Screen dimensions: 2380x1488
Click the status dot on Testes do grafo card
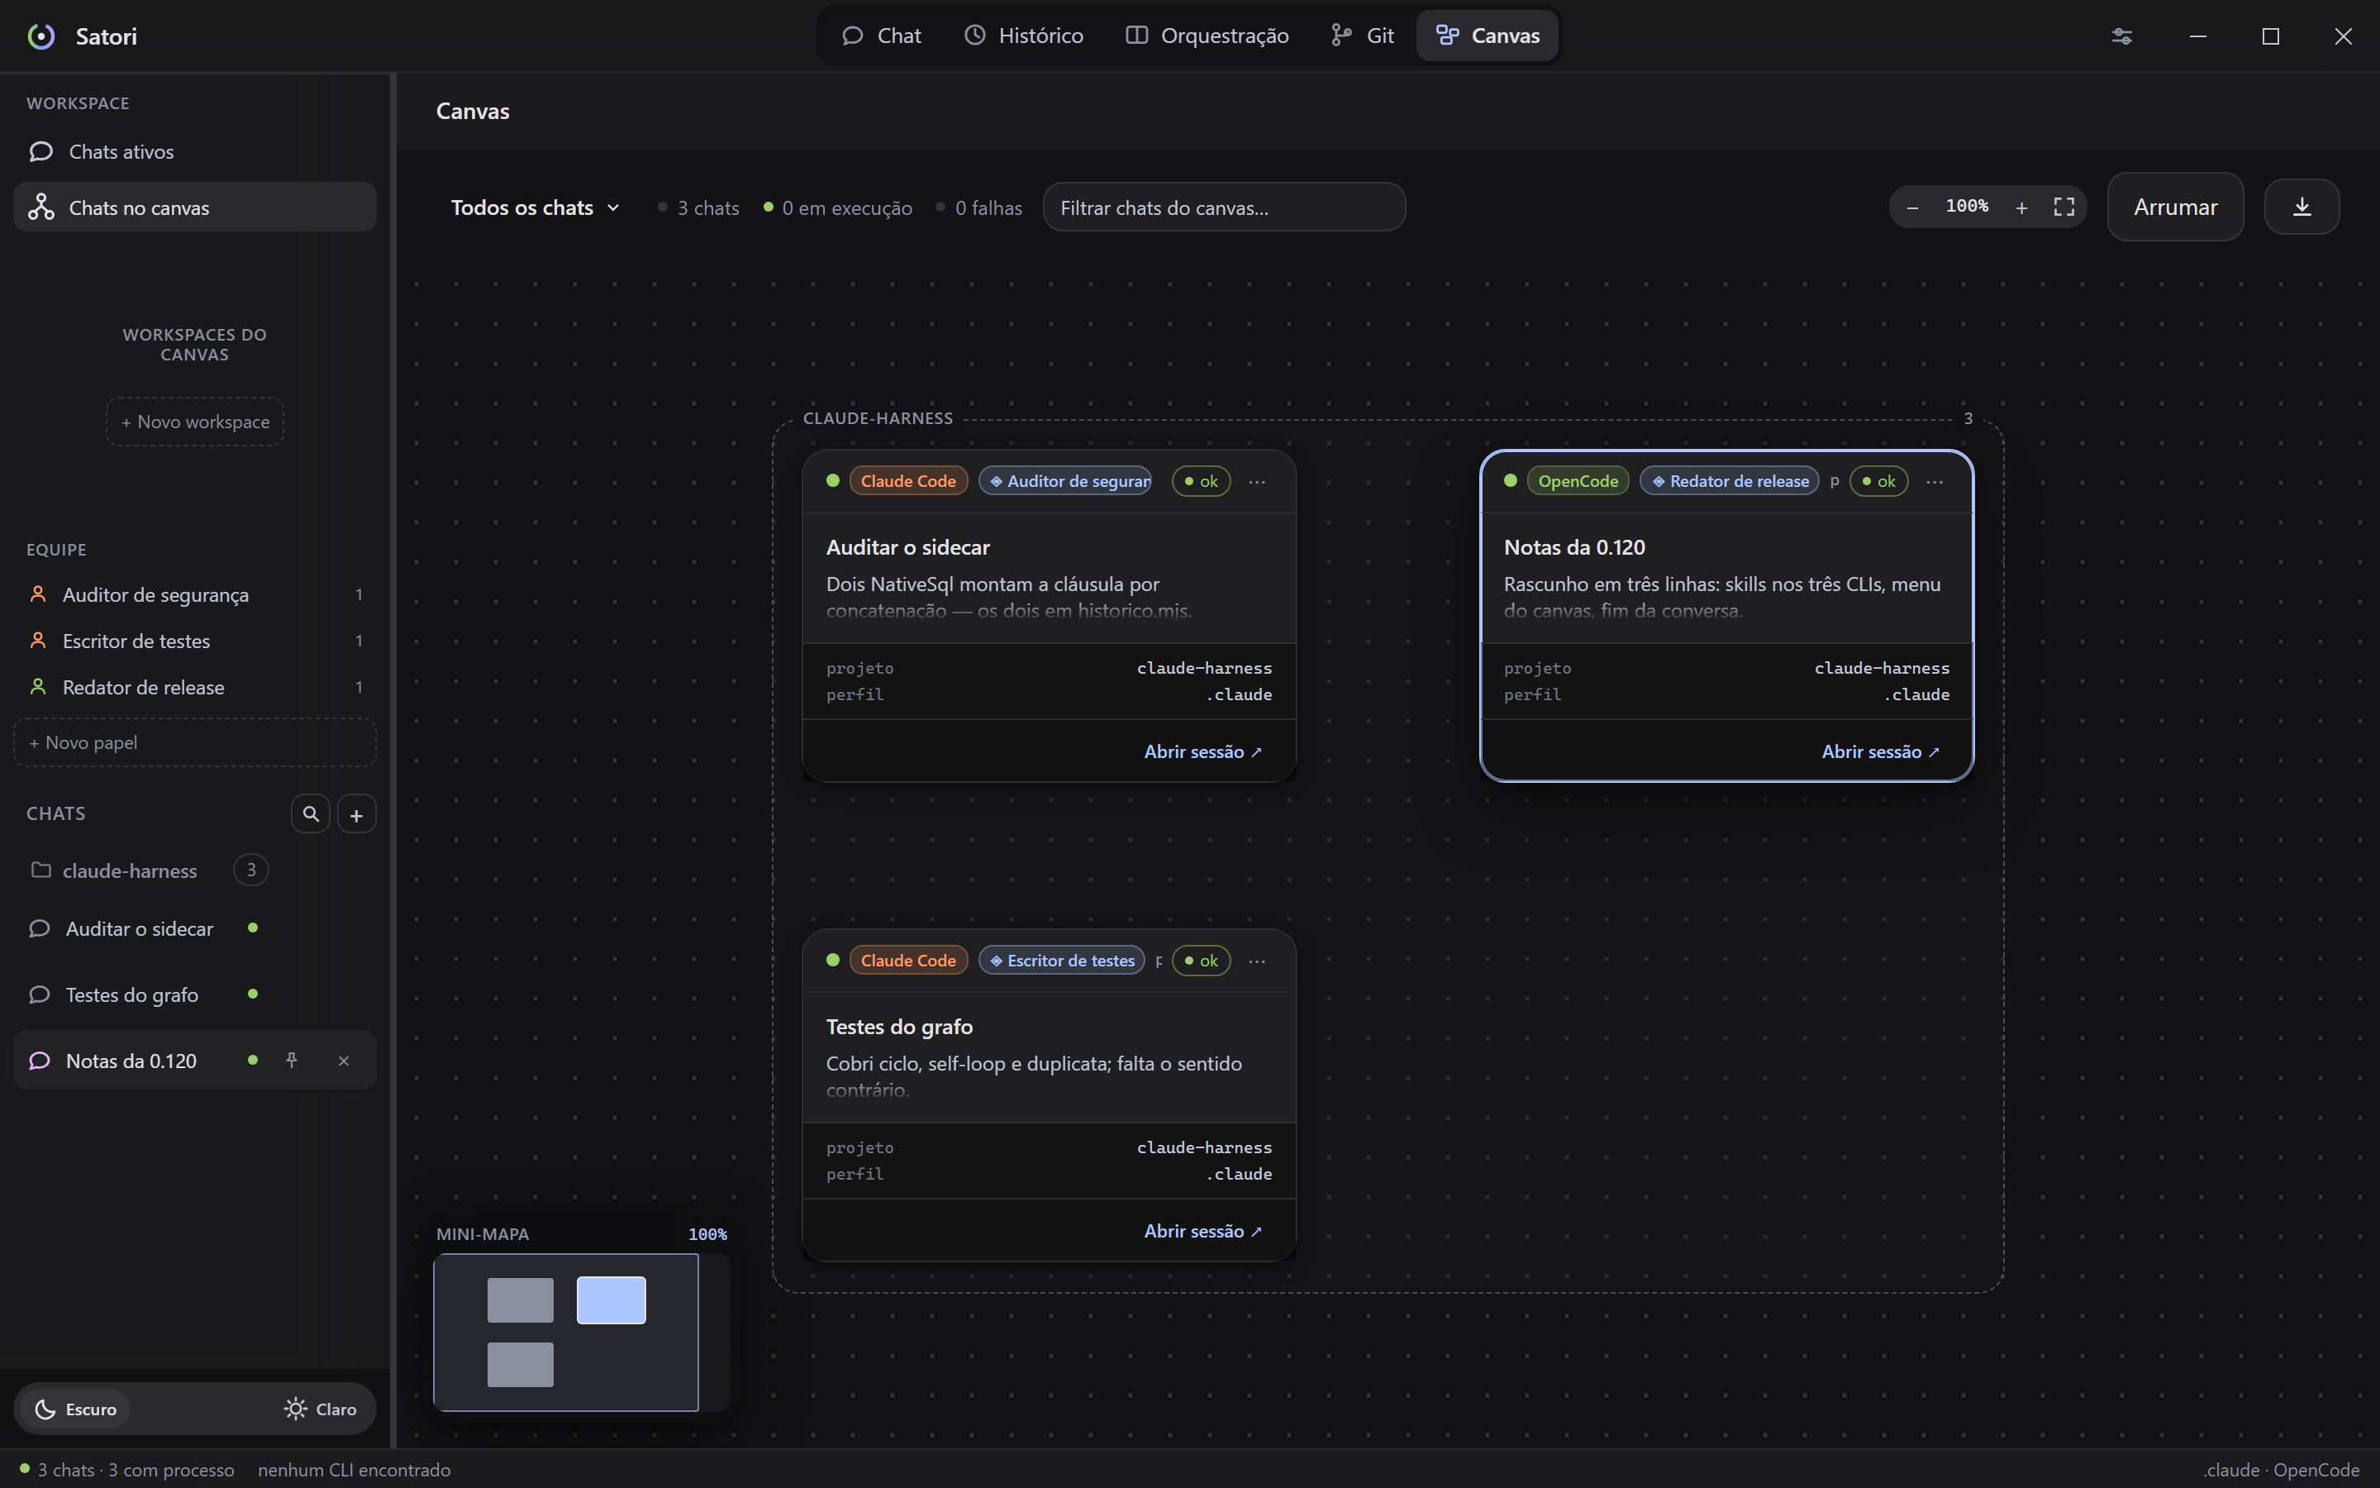(x=833, y=960)
